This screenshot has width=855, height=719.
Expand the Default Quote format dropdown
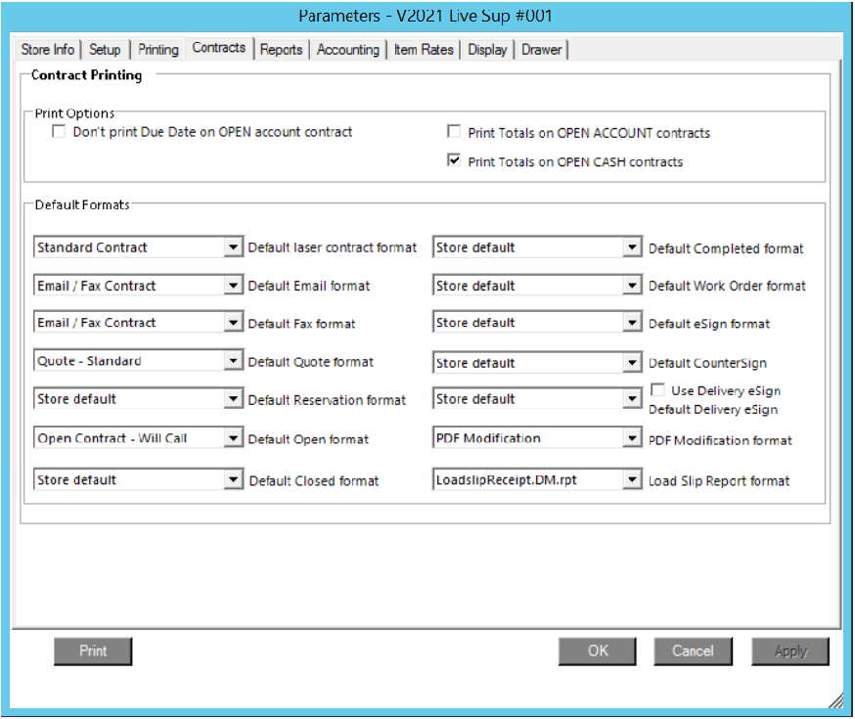coord(233,362)
